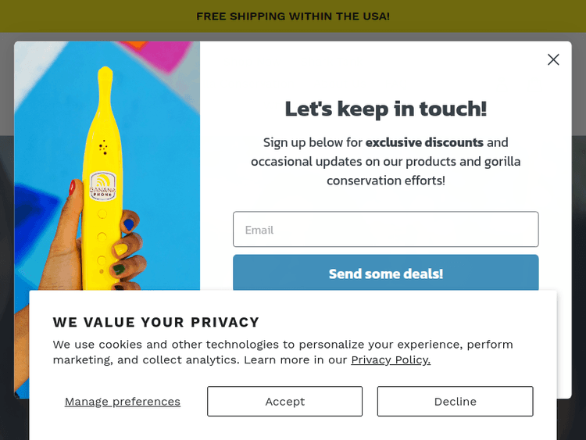Image resolution: width=586 pixels, height=440 pixels.
Task: Click the "Let's keep in touch!" heading
Action: click(385, 109)
